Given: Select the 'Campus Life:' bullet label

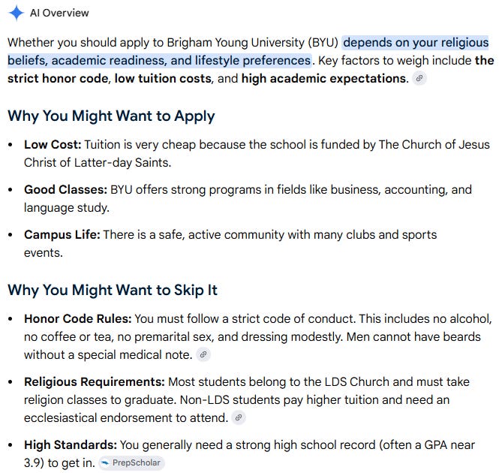Looking at the screenshot, I should [x=62, y=235].
